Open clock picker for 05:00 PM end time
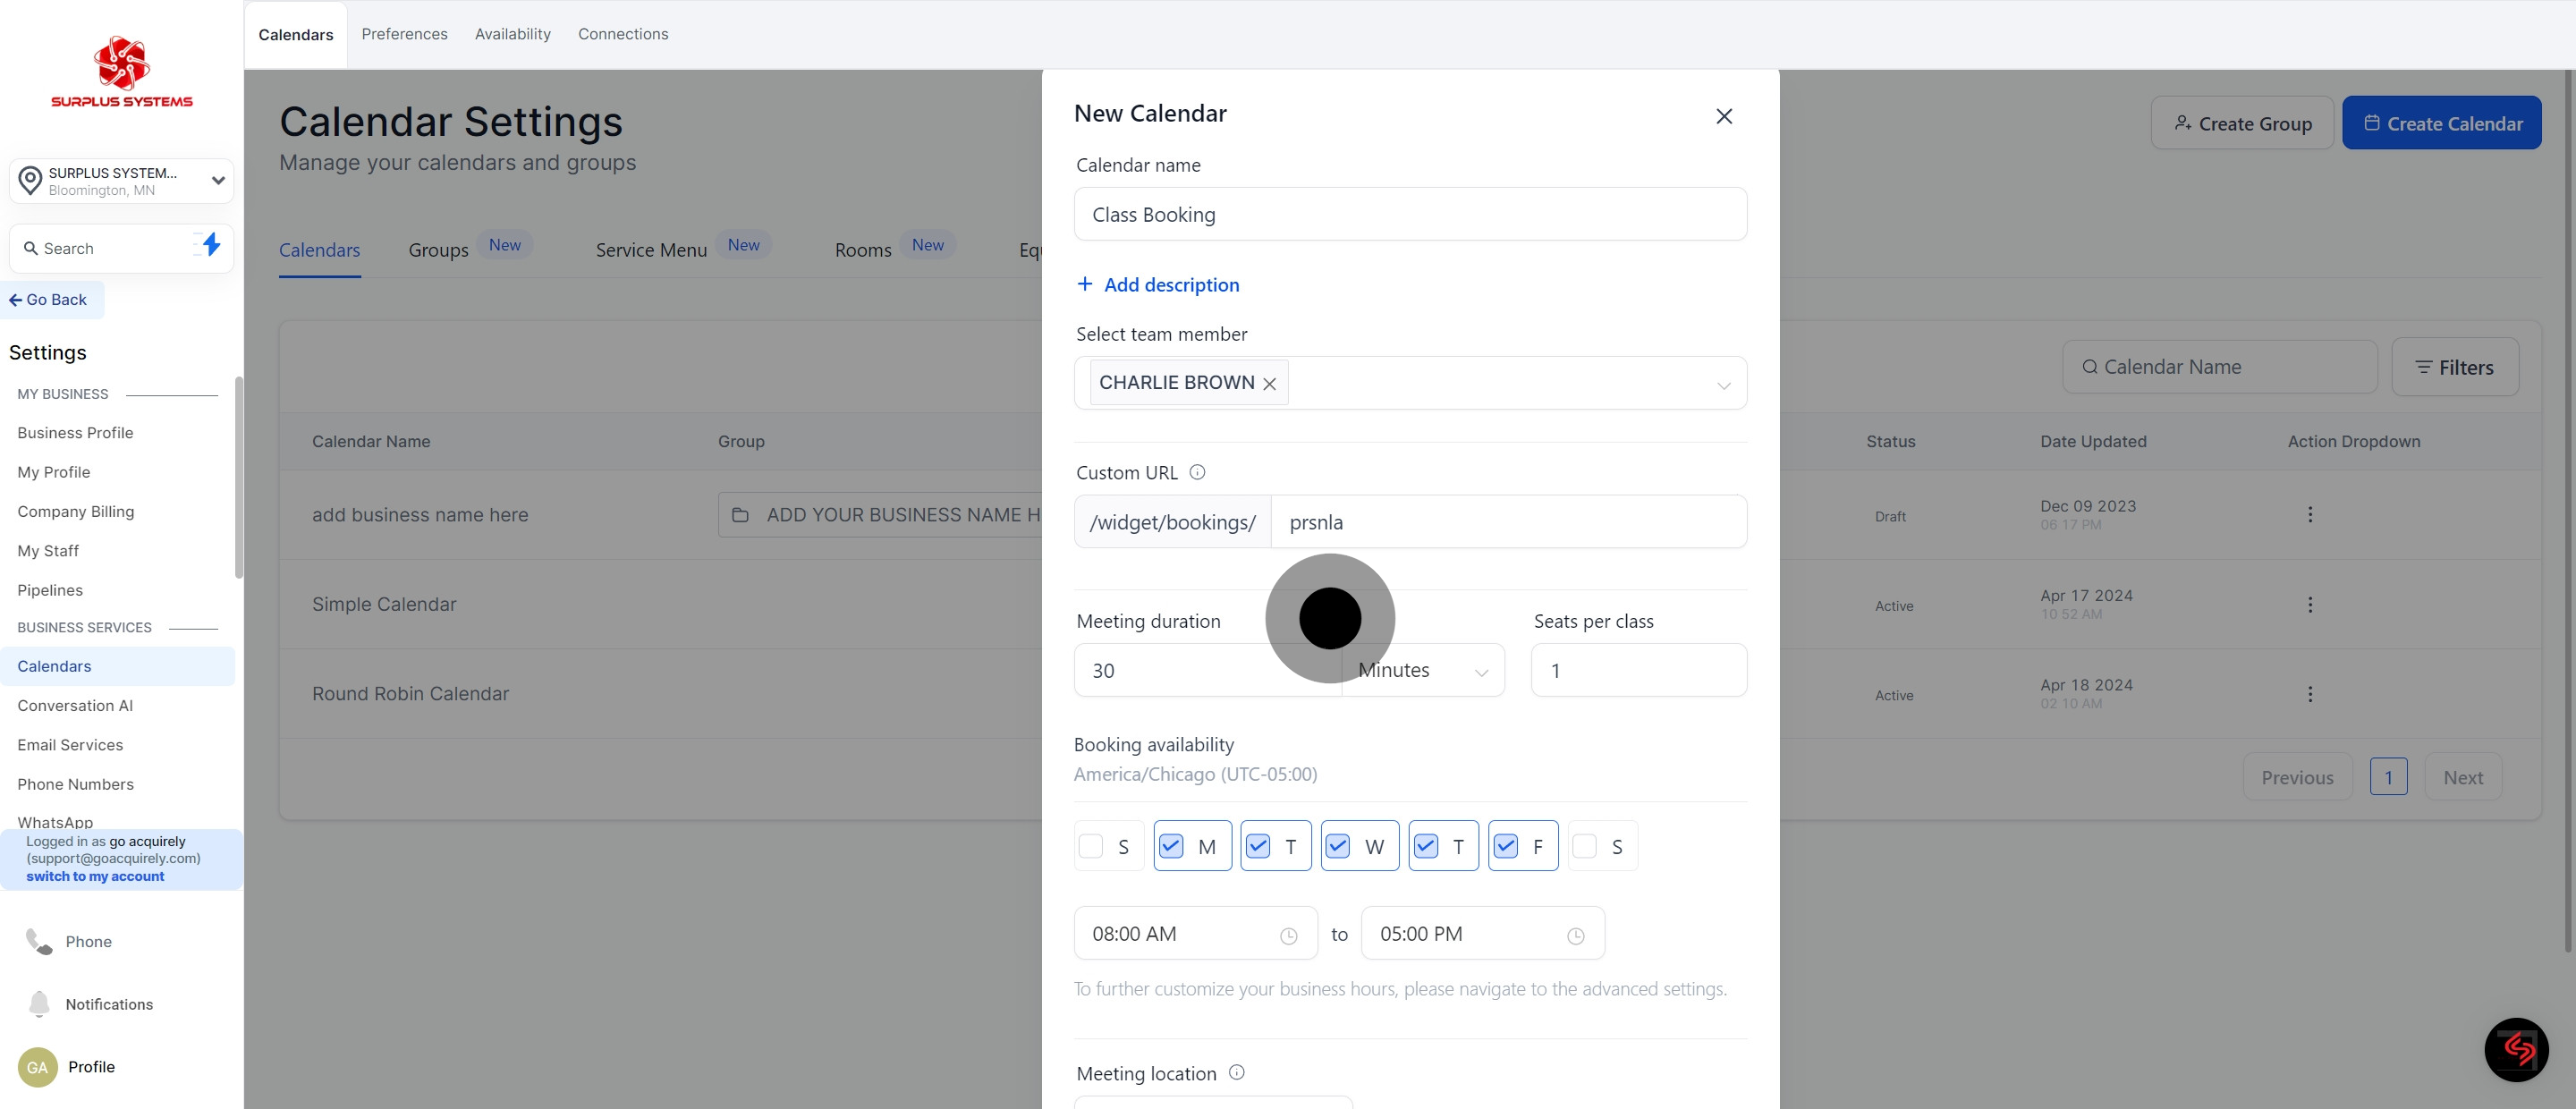The height and width of the screenshot is (1109, 2576). click(1576, 936)
